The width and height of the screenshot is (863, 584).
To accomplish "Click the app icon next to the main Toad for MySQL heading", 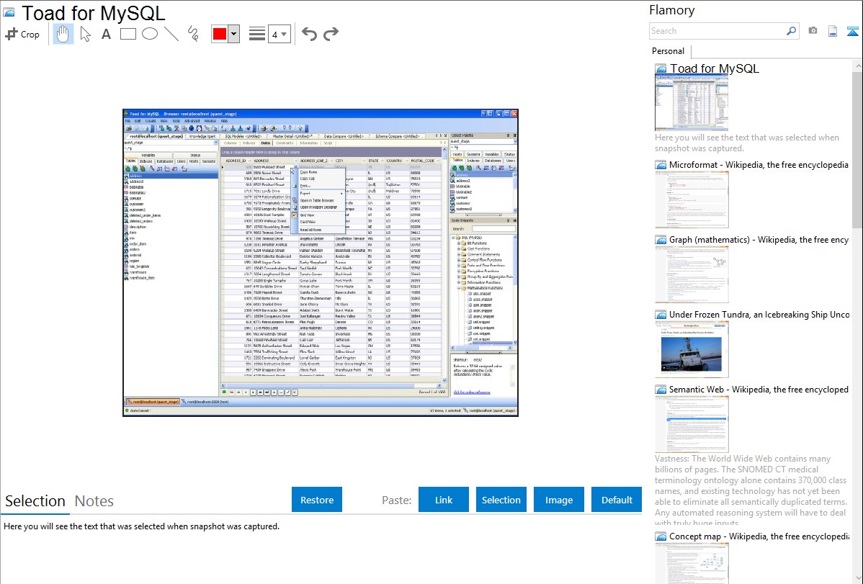I will tap(9, 12).
